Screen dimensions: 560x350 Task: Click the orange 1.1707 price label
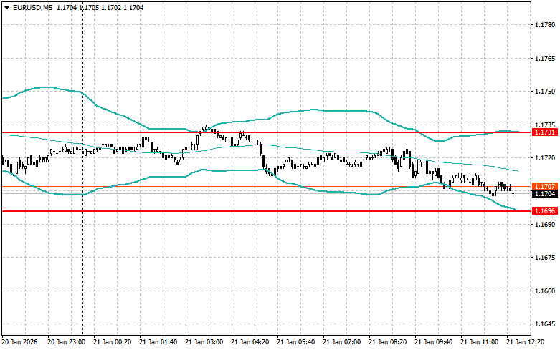pos(545,186)
